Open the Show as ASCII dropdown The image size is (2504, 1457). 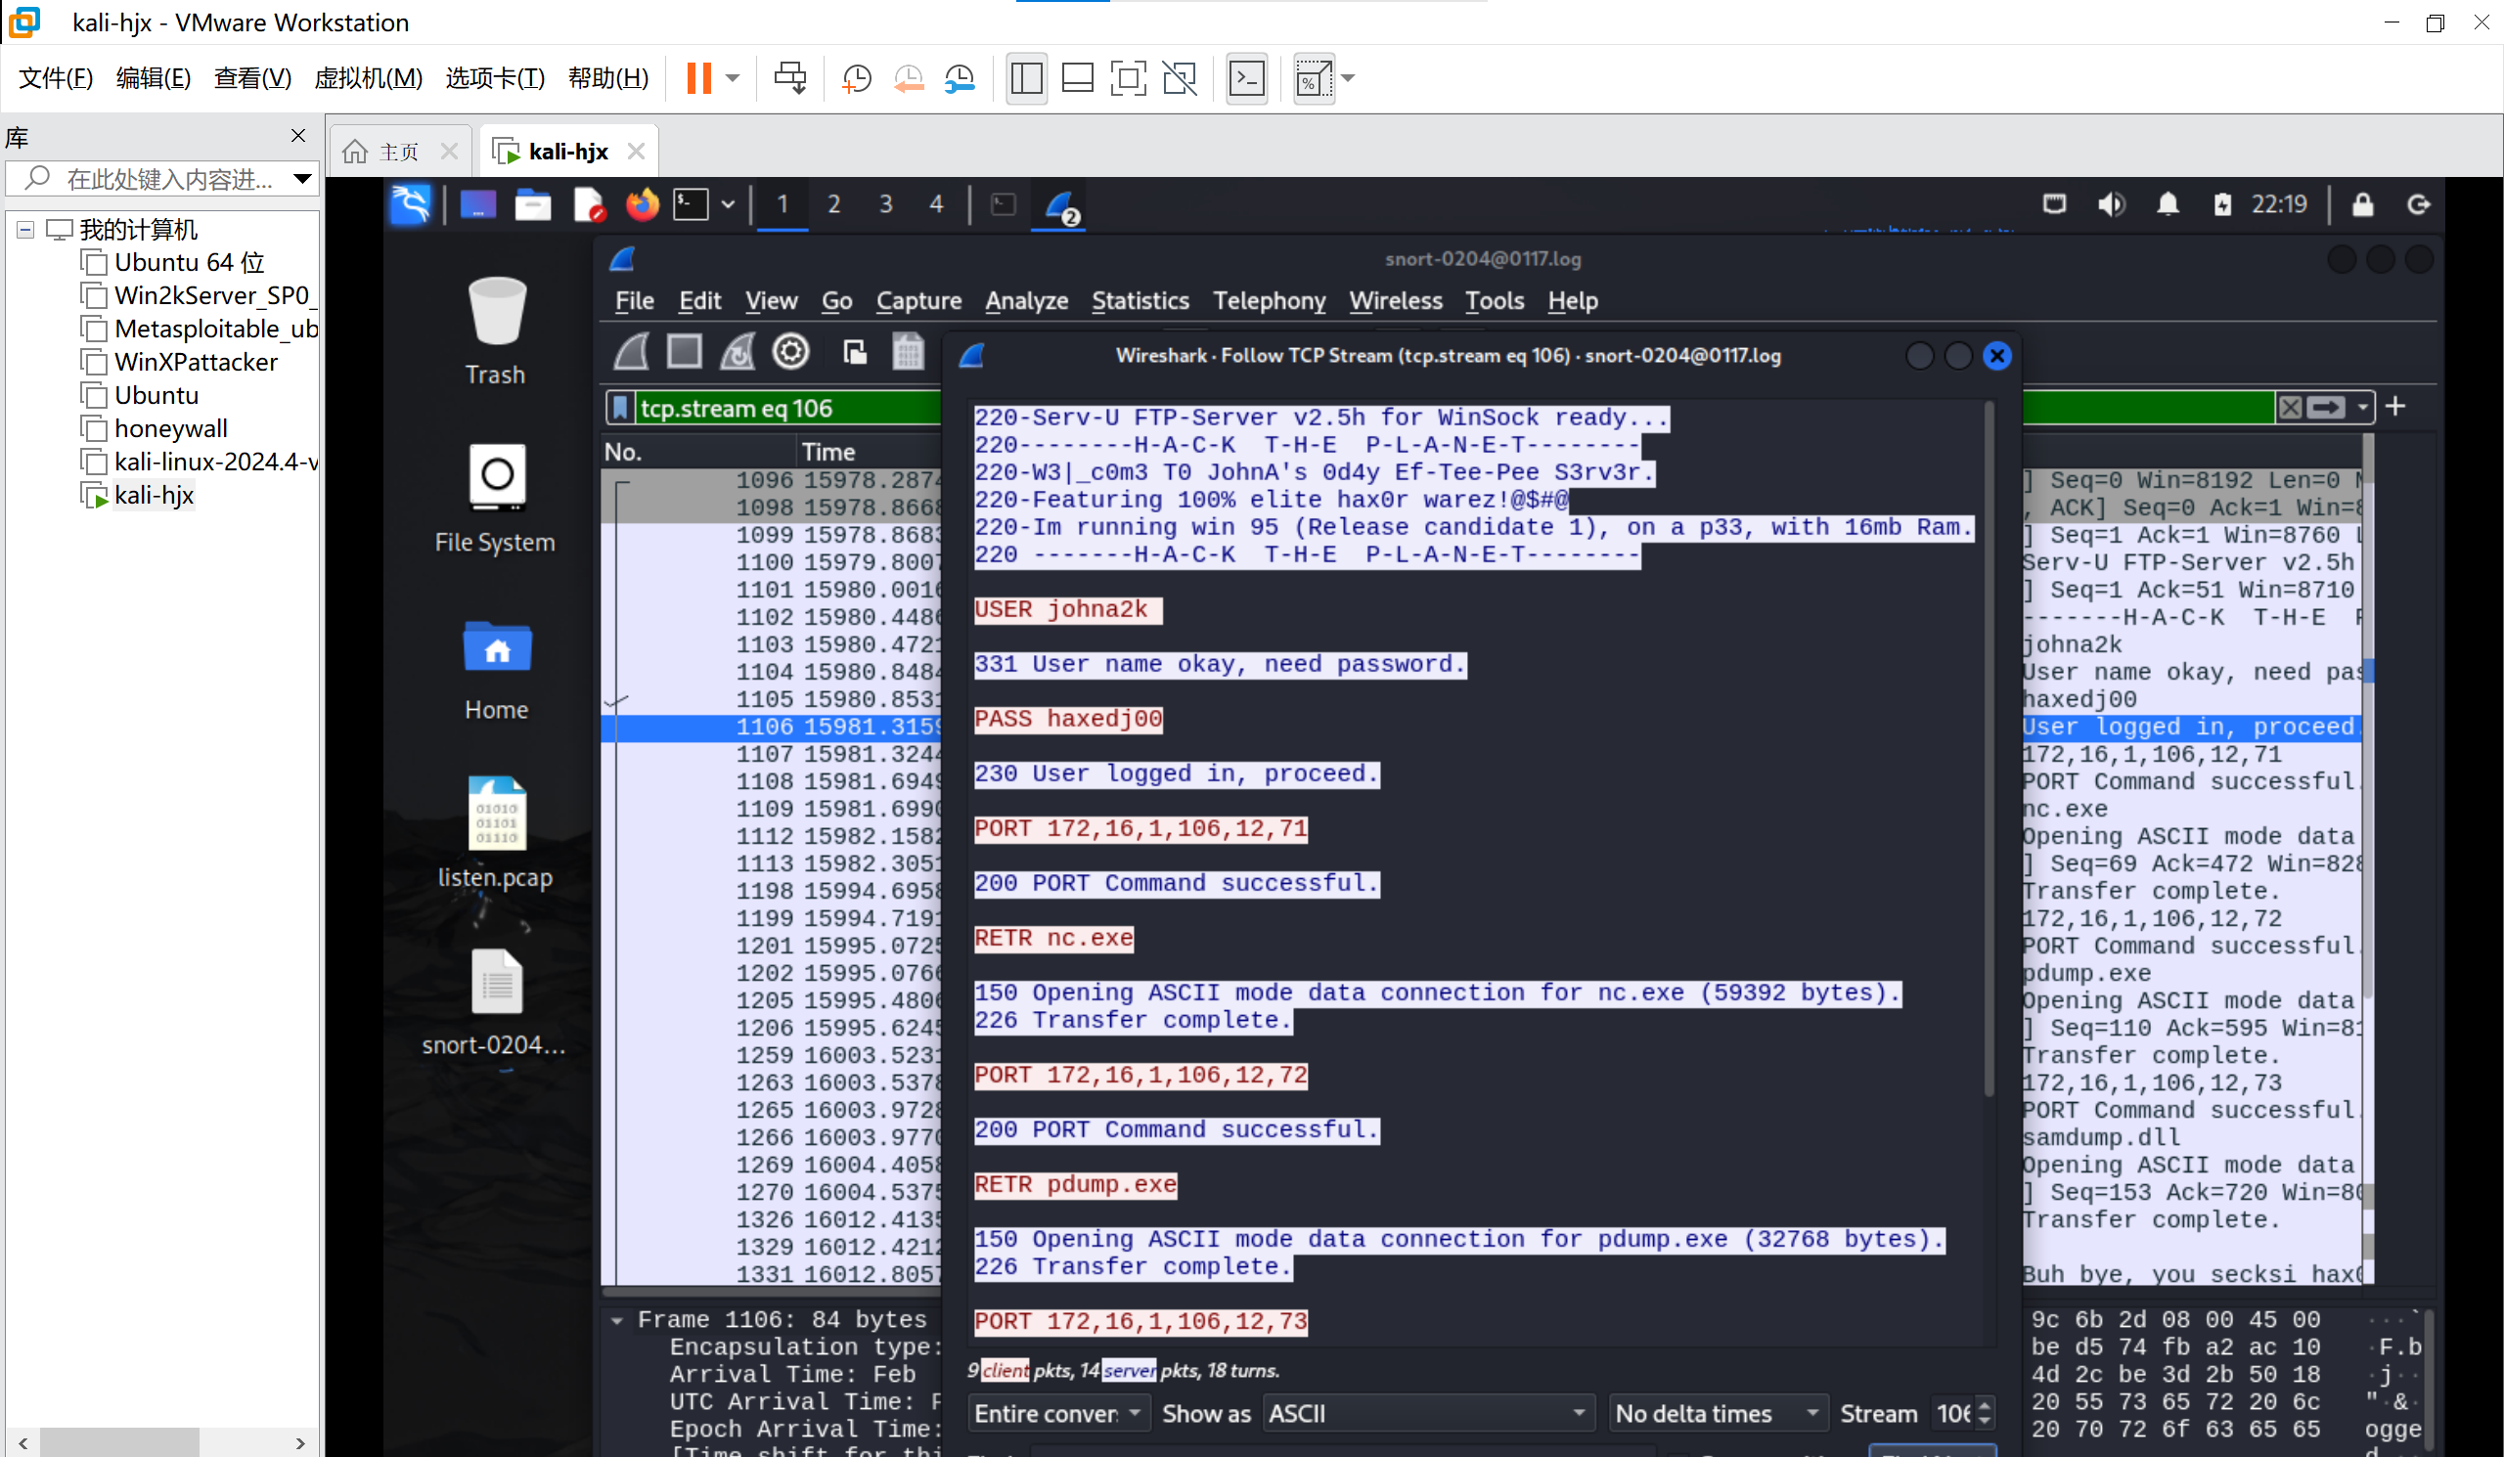point(1429,1412)
